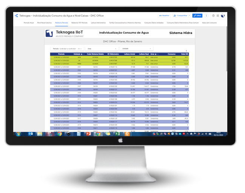Click the PERM unit cell in the yellow row
Screen dimensions: 245x193
pyautogui.click(x=79, y=64)
